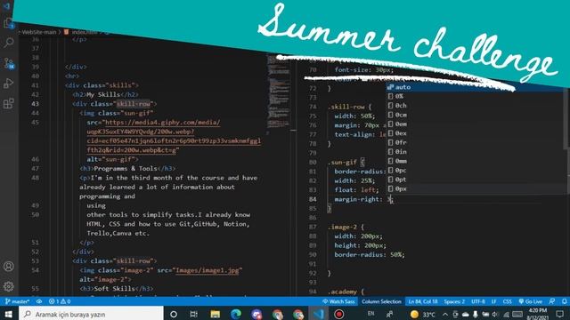
Task: Click the weather 33°C widget
Action: [422, 314]
